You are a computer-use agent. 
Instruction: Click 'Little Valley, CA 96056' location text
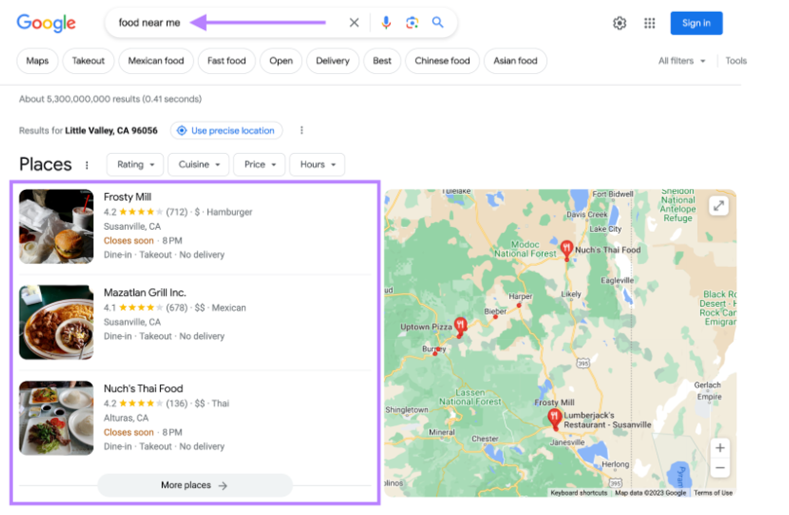point(111,130)
